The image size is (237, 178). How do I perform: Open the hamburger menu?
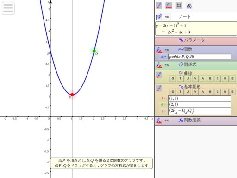(8, 8)
